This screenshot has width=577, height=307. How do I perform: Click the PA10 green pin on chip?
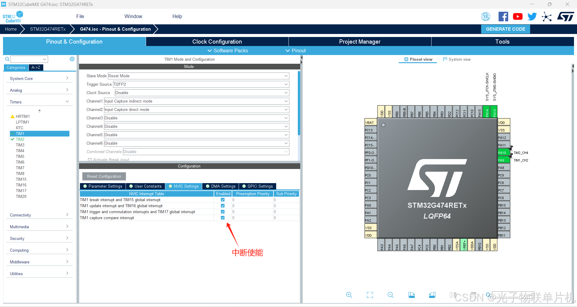click(x=504, y=153)
